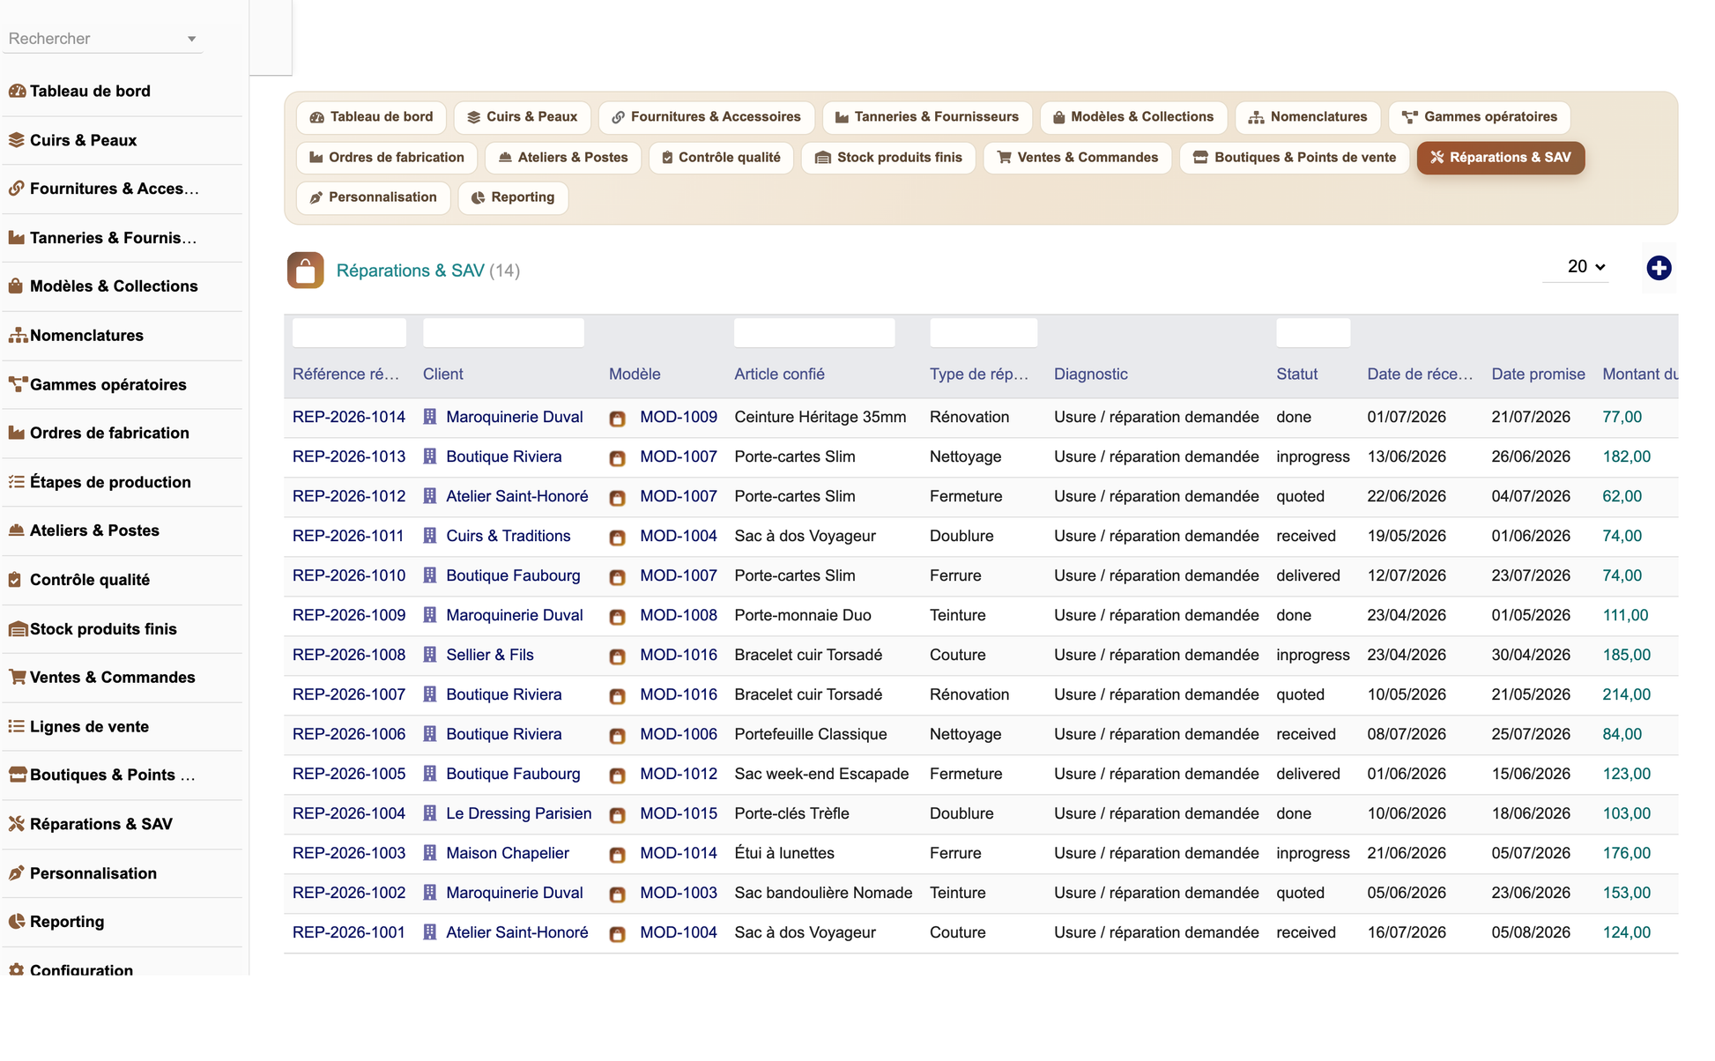Open model MOD-1008 link
Image resolution: width=1715 pixels, height=1061 pixels.
click(678, 615)
